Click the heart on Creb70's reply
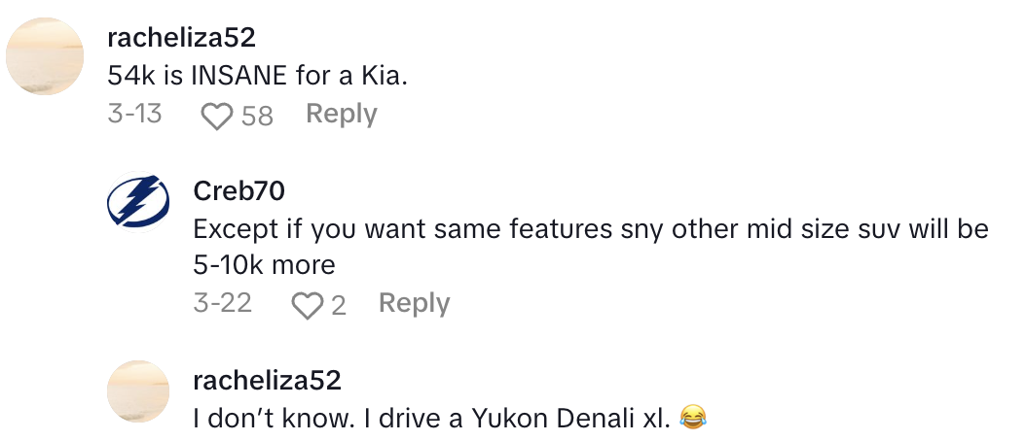Image resolution: width=1026 pixels, height=441 pixels. pos(308,306)
